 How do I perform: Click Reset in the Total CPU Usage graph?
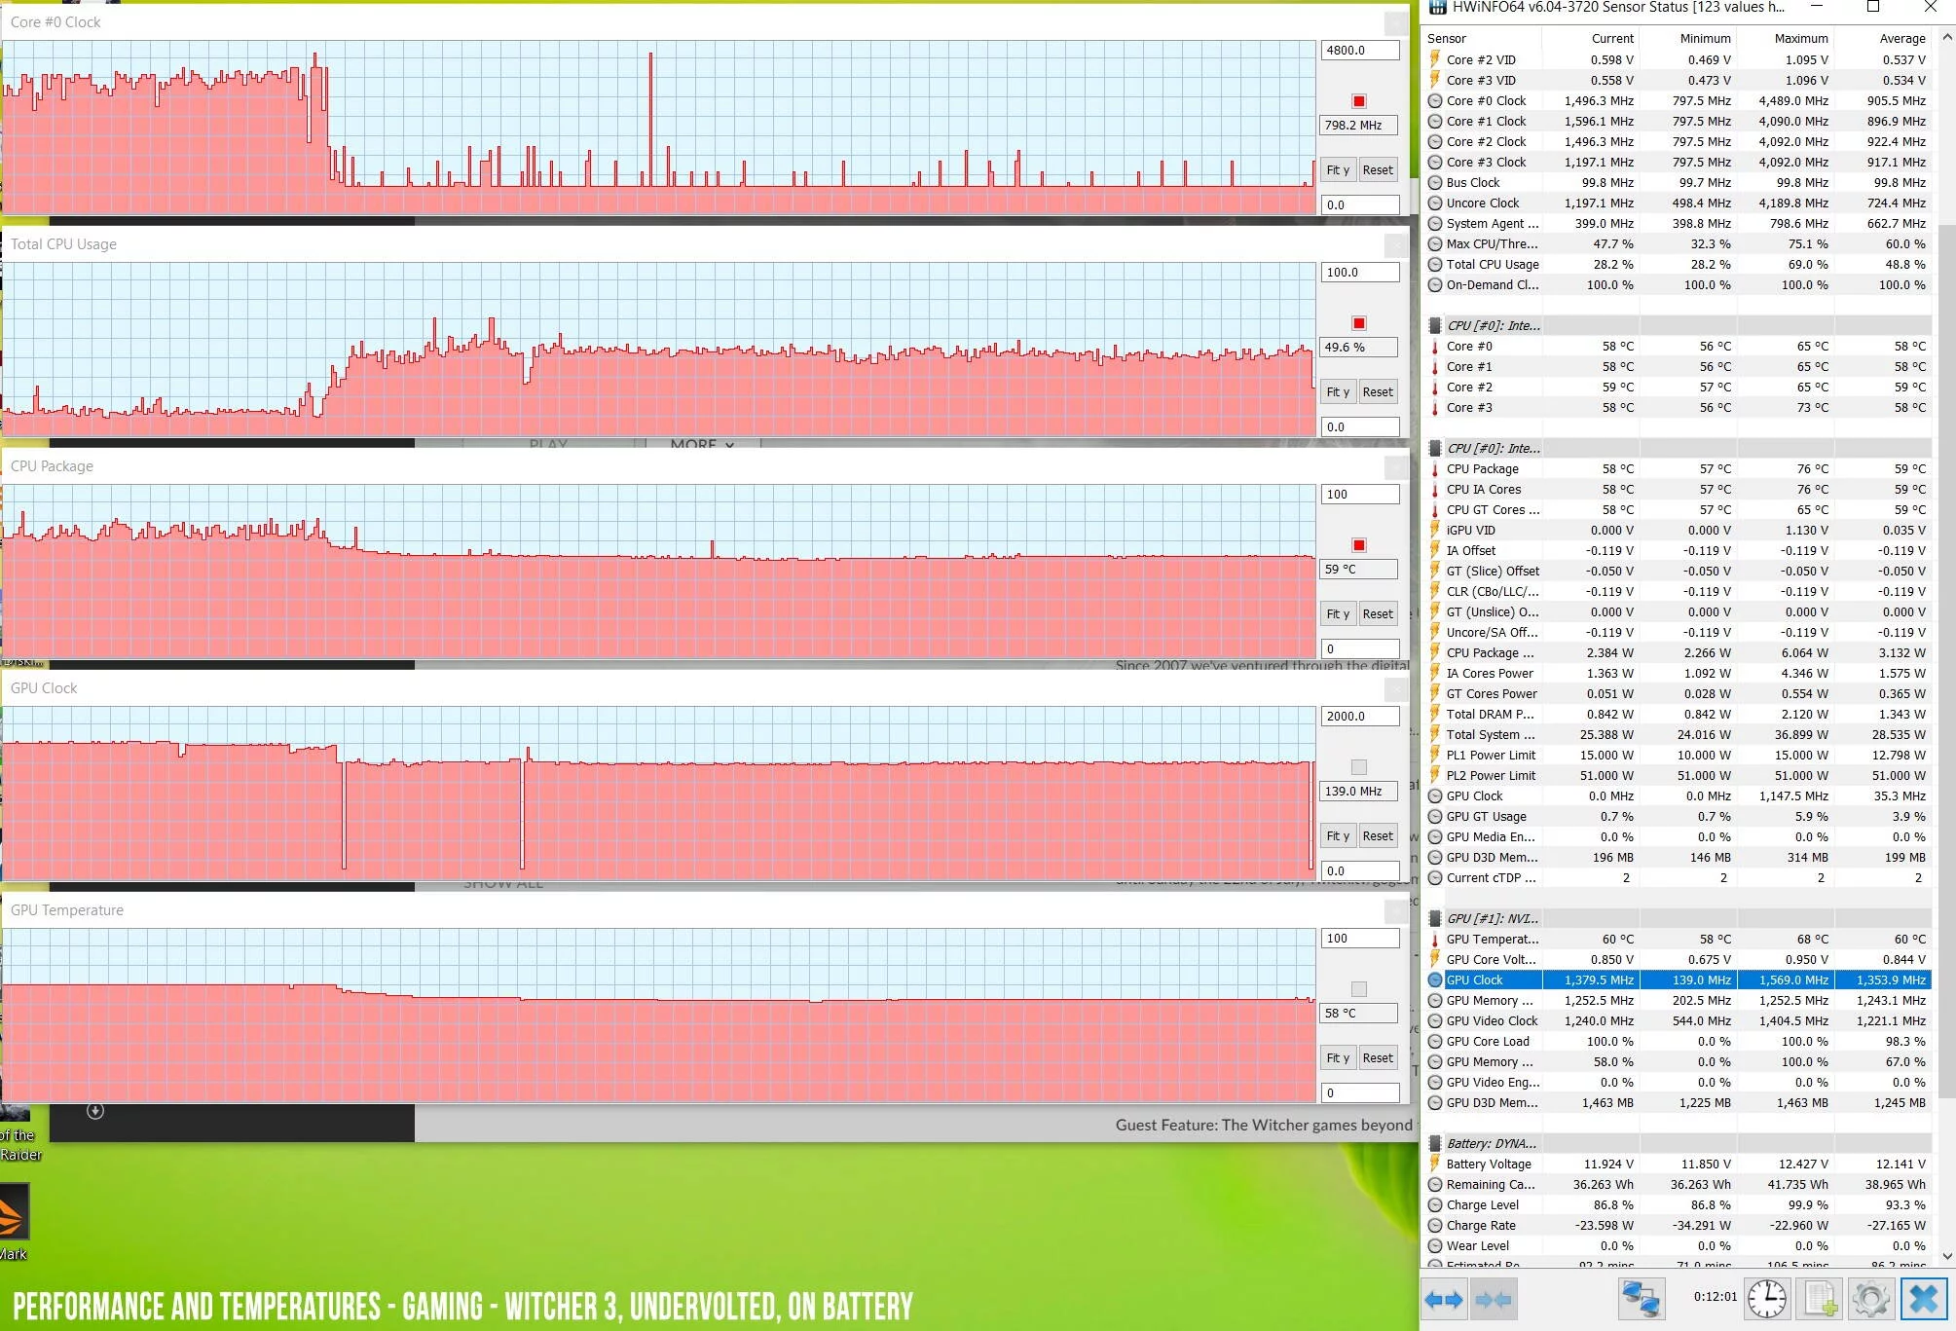(1378, 391)
